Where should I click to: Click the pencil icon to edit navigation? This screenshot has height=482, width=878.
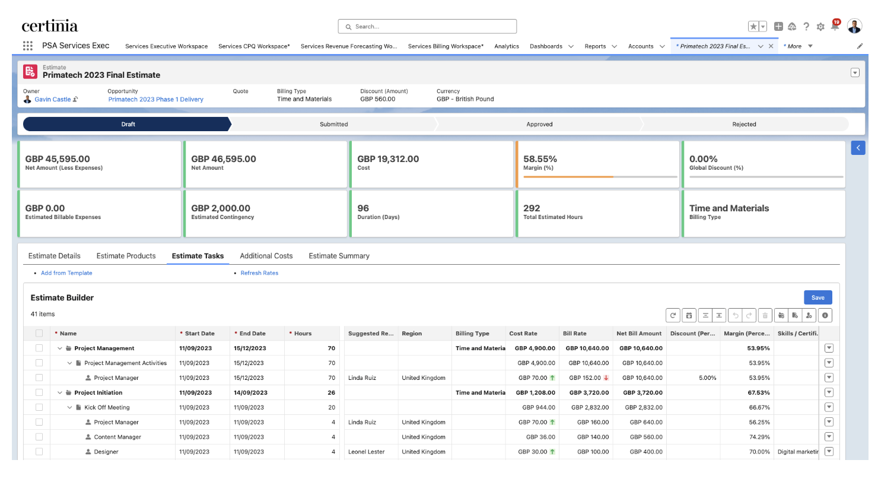pos(860,46)
